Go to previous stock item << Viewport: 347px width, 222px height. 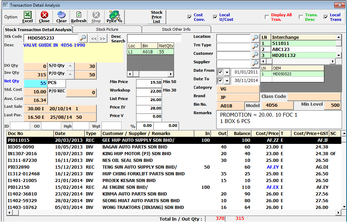94,39
